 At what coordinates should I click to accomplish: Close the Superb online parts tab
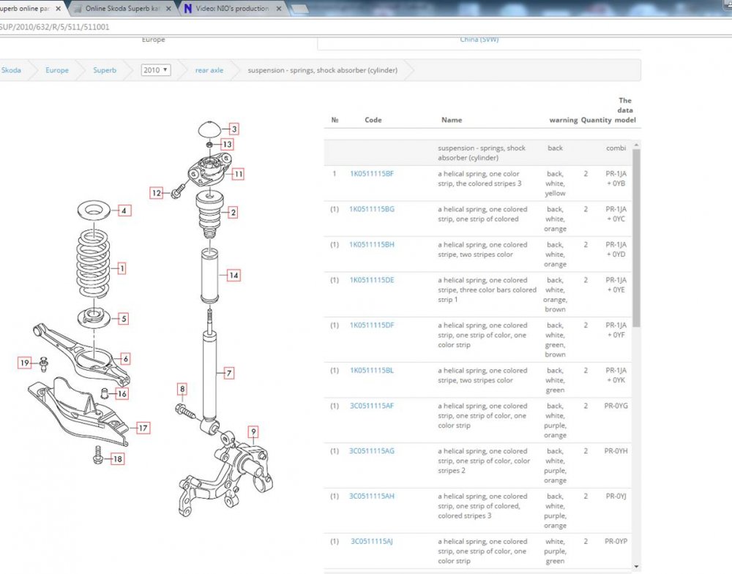[59, 9]
